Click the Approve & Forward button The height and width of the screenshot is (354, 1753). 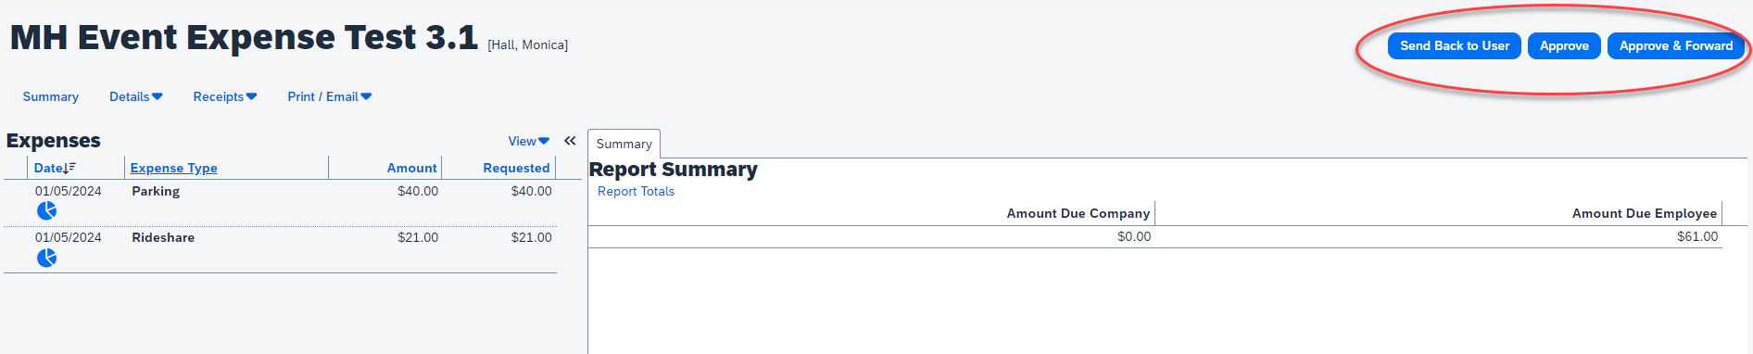pyautogui.click(x=1675, y=45)
